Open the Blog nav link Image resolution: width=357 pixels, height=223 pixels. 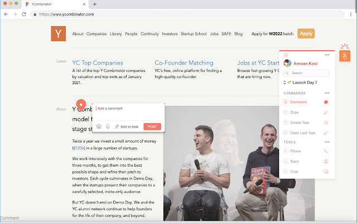click(238, 33)
